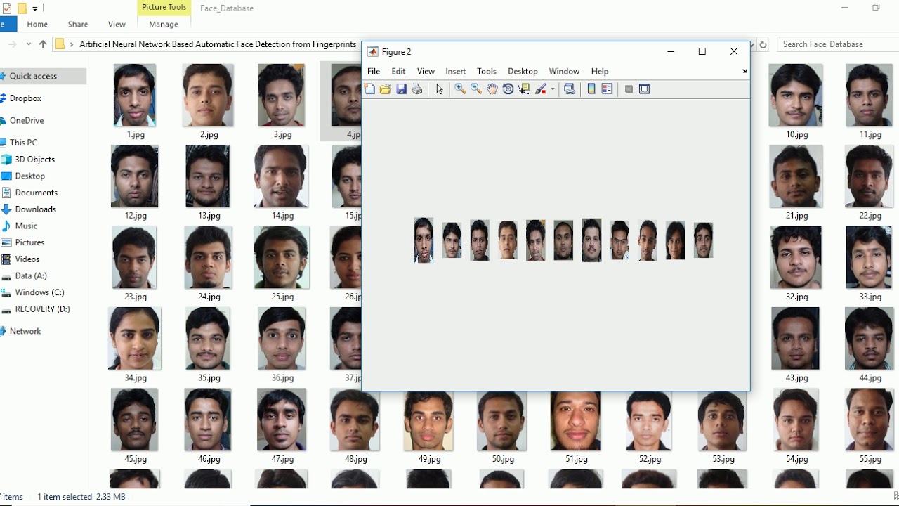This screenshot has height=506, width=899.
Task: Open the Help menu in Figure 2
Action: [x=600, y=71]
